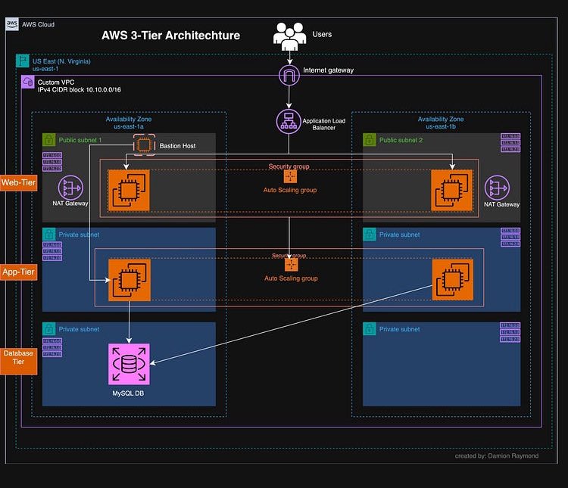Screen dimensions: 568x488
Task: Click the 'Availability Zone us-east-1b' heading
Action: (441, 123)
